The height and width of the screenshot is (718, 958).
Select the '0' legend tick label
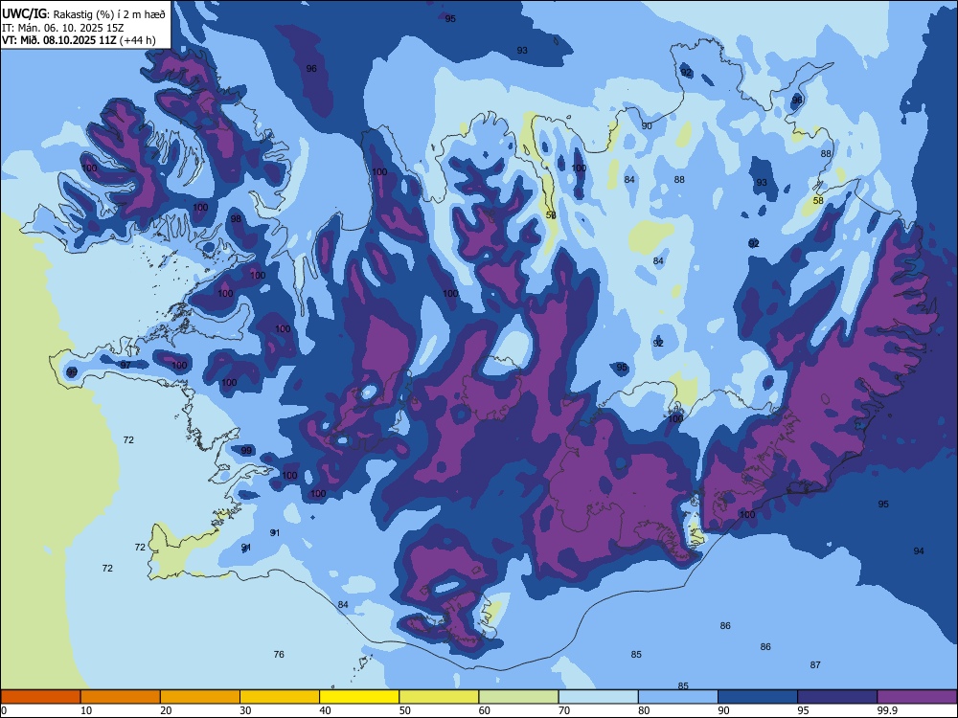coord(4,710)
